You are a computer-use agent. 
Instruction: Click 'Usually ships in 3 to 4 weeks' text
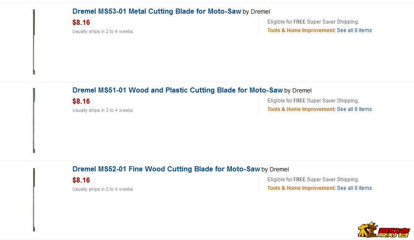pyautogui.click(x=102, y=111)
